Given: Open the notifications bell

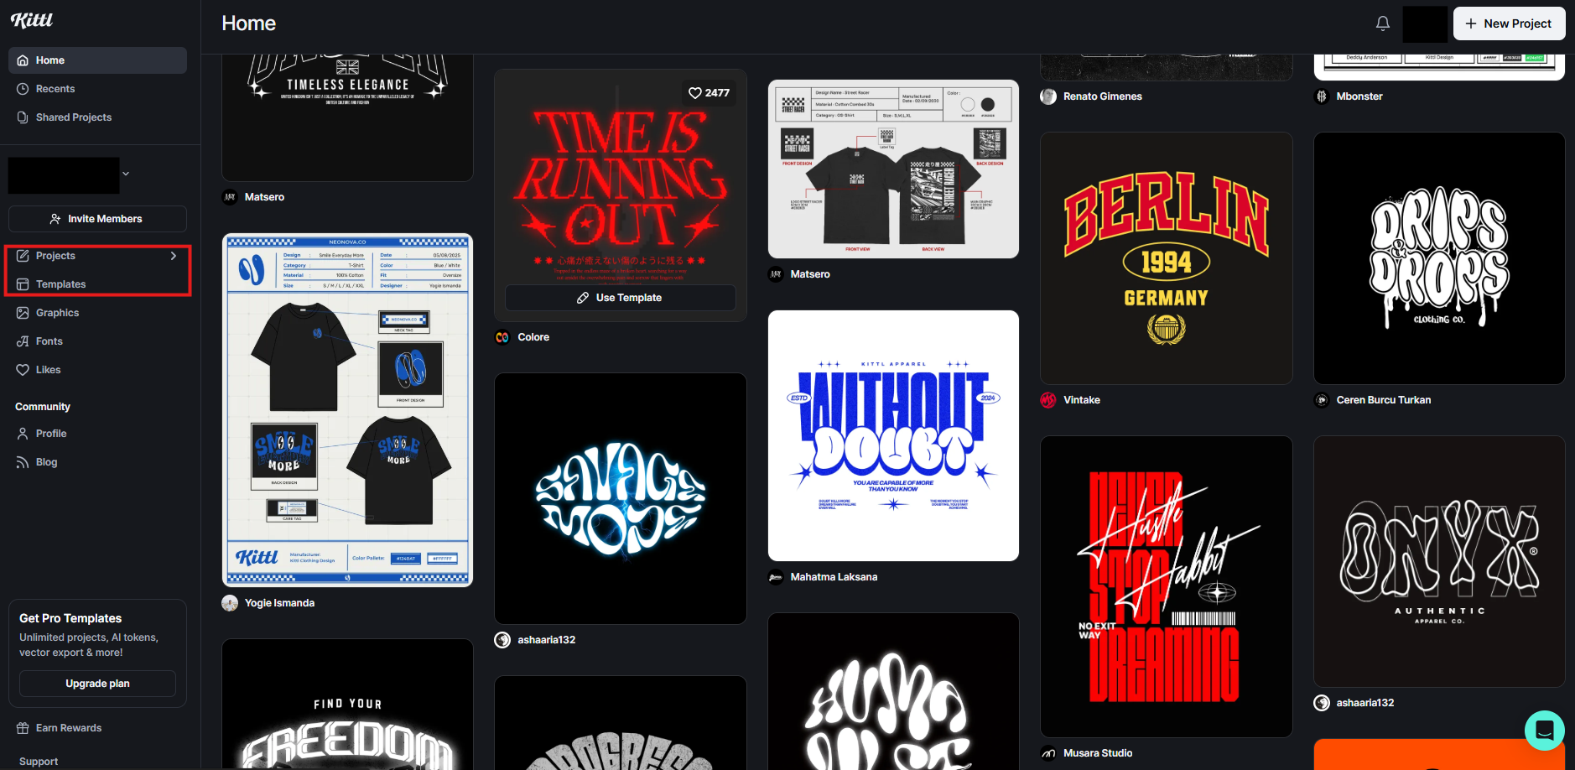Looking at the screenshot, I should (x=1383, y=23).
